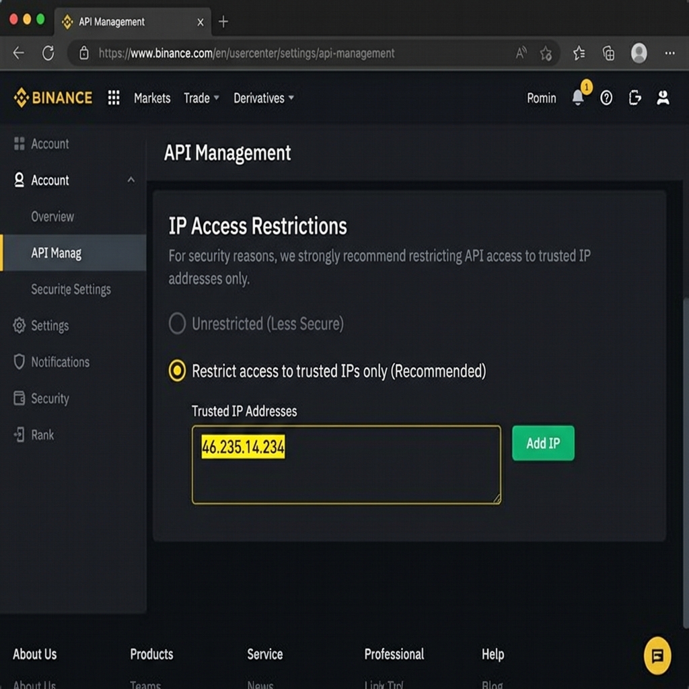Select Unrestricted (Less Secure) radio option
This screenshot has height=689, width=689.
177,324
